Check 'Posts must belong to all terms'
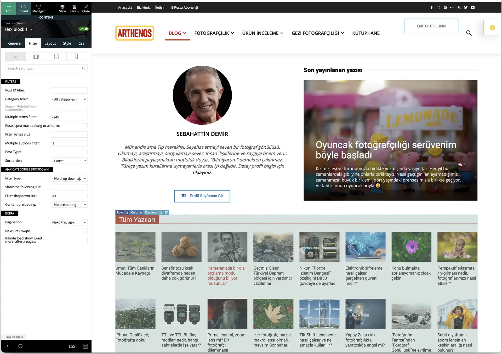The height and width of the screenshot is (354, 502). pyautogui.click(x=85, y=126)
